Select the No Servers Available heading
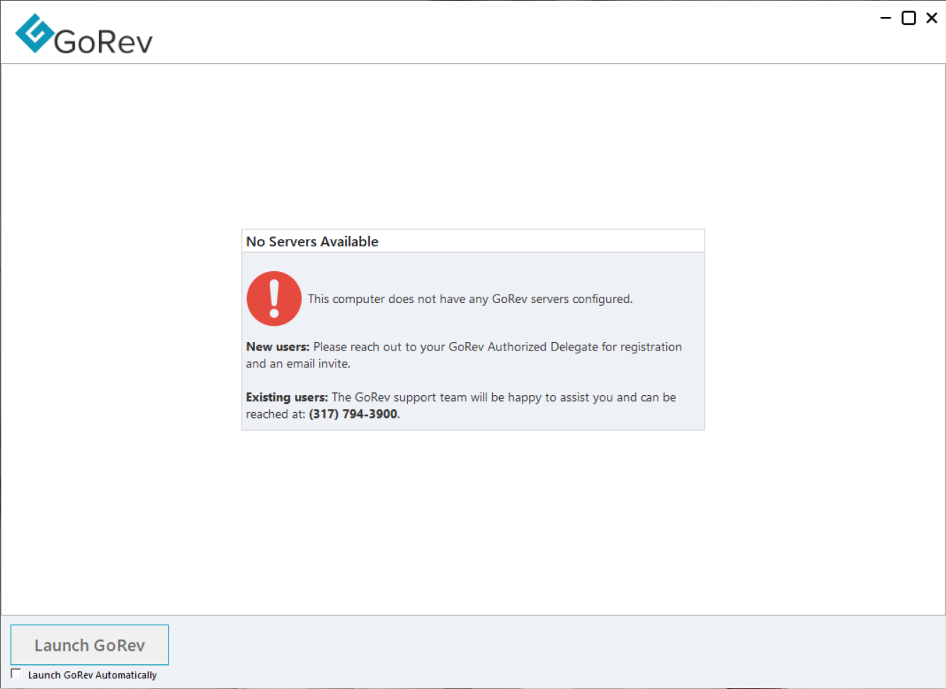 [x=312, y=241]
